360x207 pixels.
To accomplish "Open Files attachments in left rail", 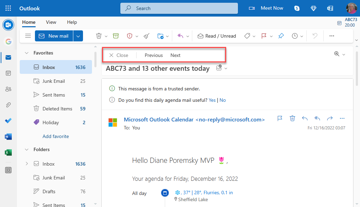I will 8,105.
